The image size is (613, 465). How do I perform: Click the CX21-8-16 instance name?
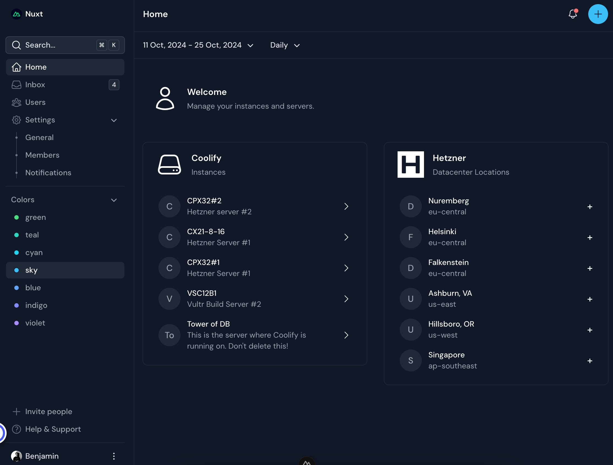point(206,231)
